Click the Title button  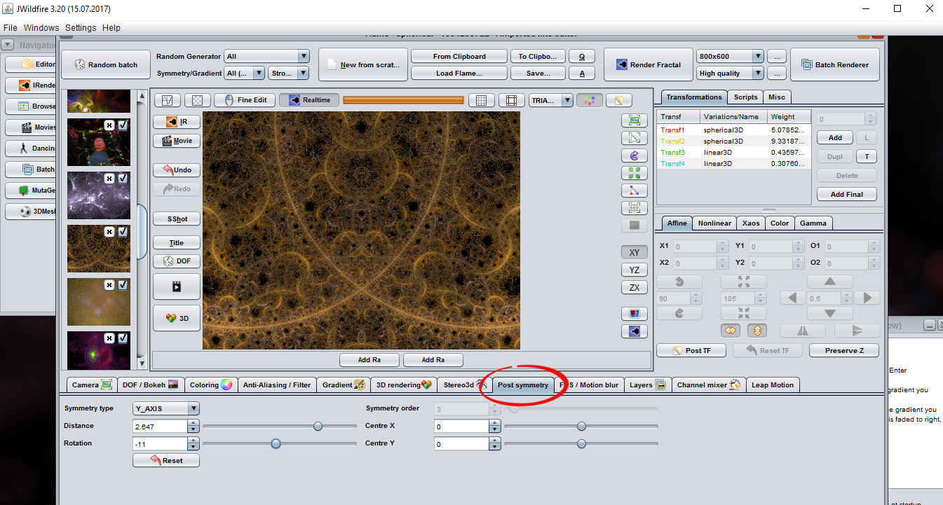177,242
